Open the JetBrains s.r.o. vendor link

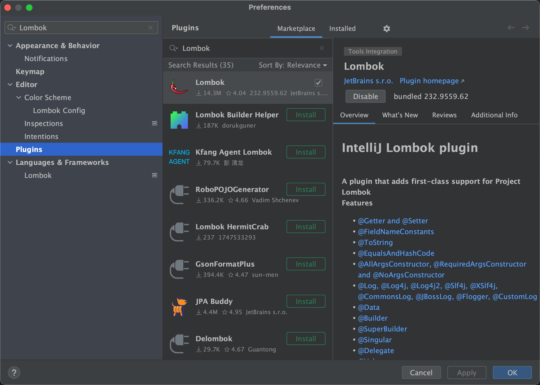[x=368, y=81]
